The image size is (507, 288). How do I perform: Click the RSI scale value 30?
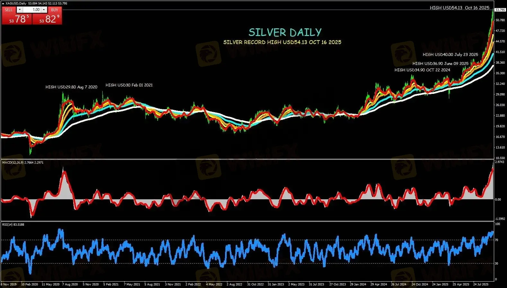coord(496,264)
